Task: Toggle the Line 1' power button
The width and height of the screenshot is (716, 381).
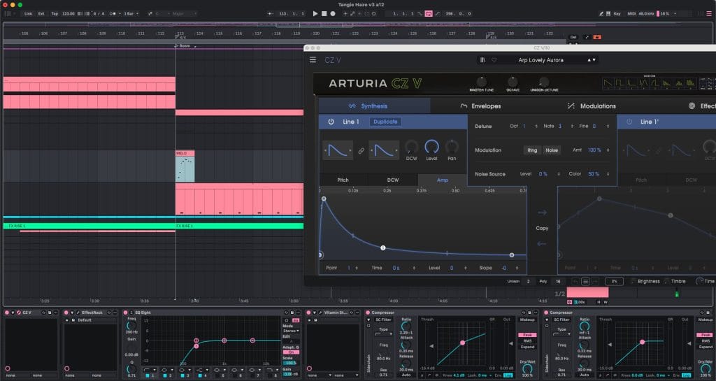Action: tap(629, 122)
